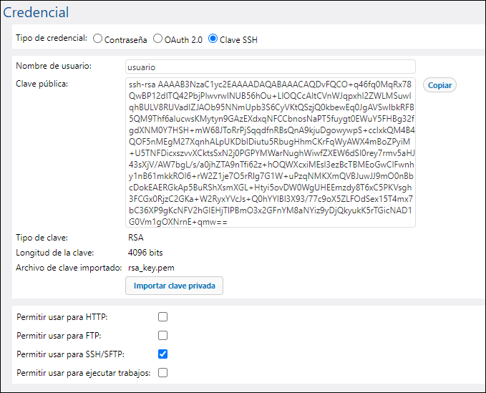The height and width of the screenshot is (393, 486).
Task: Click the Credencial heading
Action: (37, 13)
